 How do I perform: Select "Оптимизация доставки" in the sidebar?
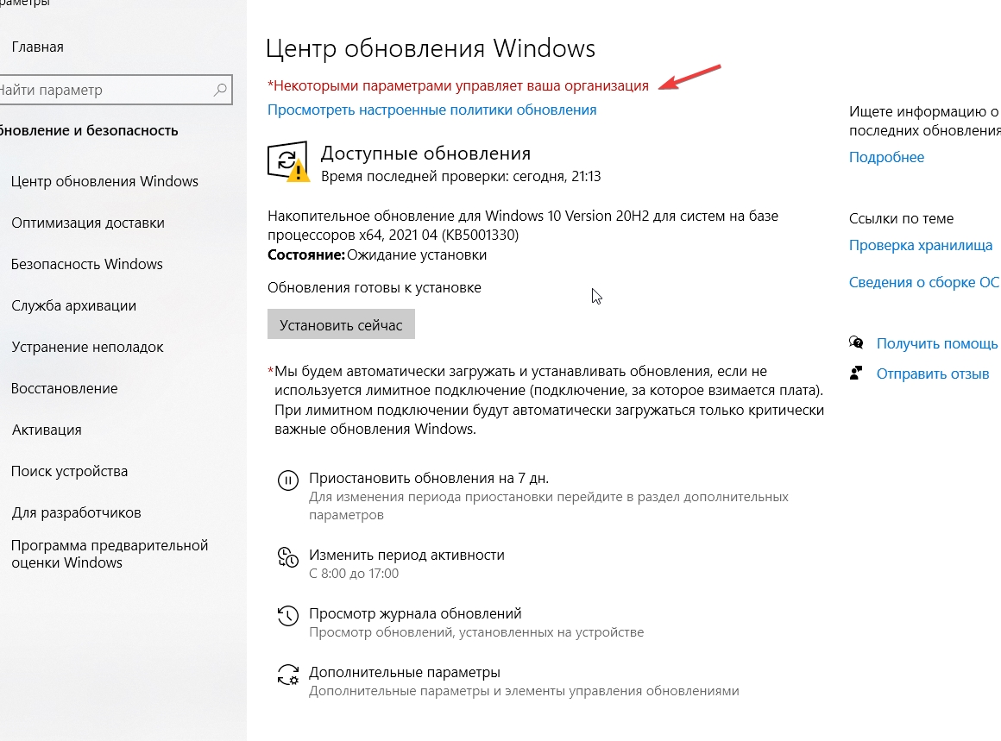click(87, 223)
